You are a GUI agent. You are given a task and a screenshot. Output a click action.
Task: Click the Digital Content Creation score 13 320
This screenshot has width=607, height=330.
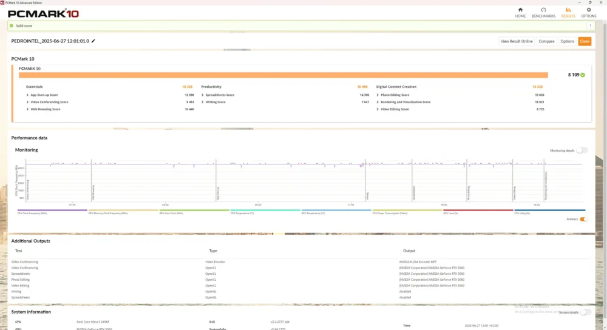tap(537, 87)
